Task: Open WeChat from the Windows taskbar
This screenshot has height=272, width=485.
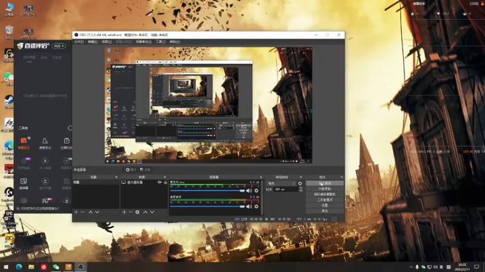Action: click(x=56, y=267)
